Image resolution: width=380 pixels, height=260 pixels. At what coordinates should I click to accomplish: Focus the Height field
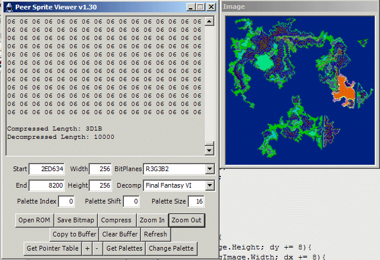coord(100,185)
